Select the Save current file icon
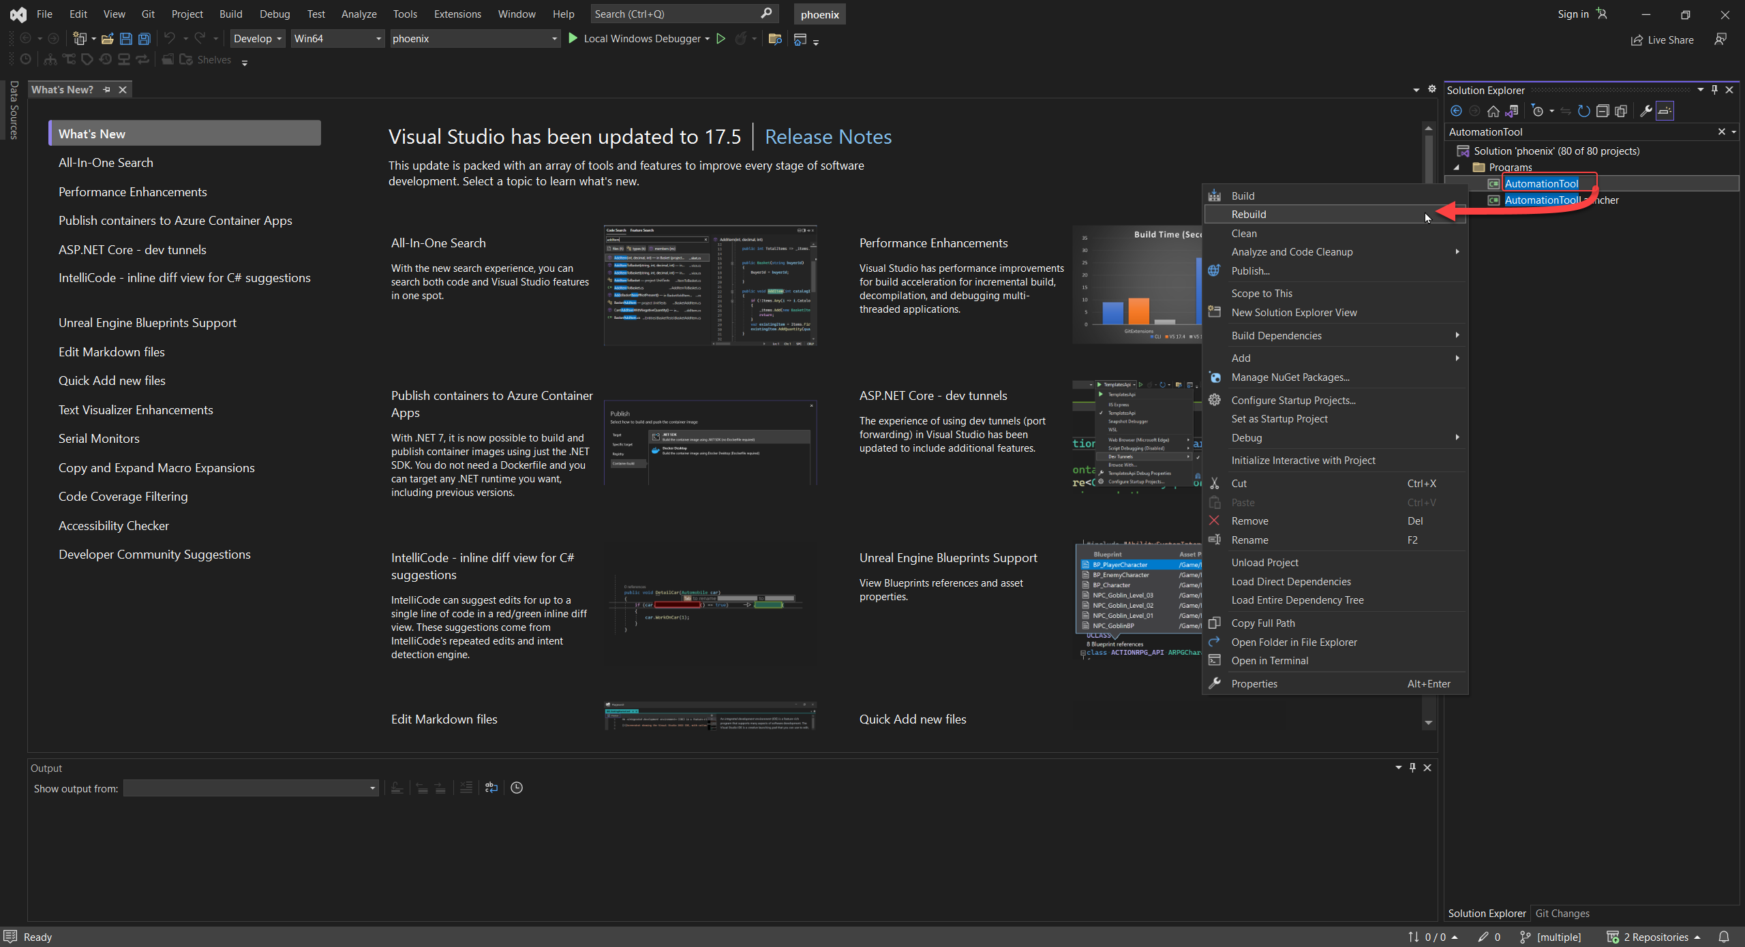Viewport: 1745px width, 947px height. point(126,38)
